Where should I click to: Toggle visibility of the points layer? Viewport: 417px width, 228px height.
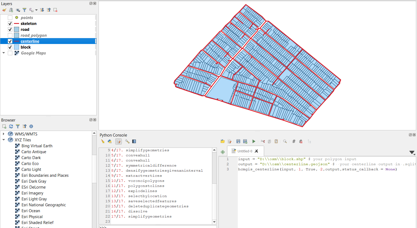[x=10, y=18]
